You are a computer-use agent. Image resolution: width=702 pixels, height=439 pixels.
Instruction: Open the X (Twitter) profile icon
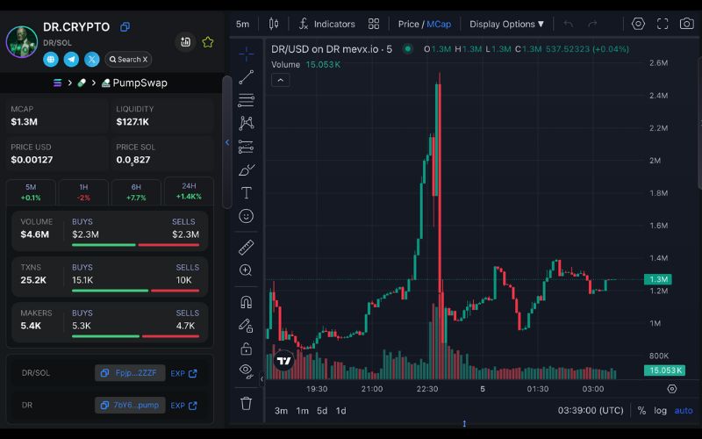click(x=92, y=59)
